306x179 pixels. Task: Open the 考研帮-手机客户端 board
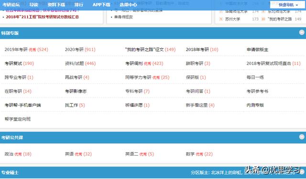(x=22, y=105)
